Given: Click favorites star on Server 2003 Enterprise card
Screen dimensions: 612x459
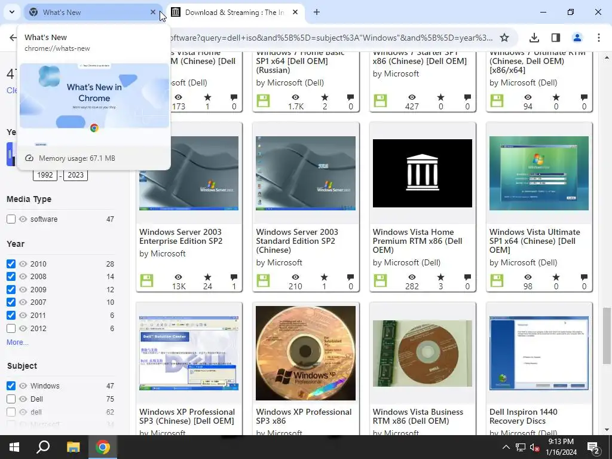Looking at the screenshot, I should pos(207,277).
